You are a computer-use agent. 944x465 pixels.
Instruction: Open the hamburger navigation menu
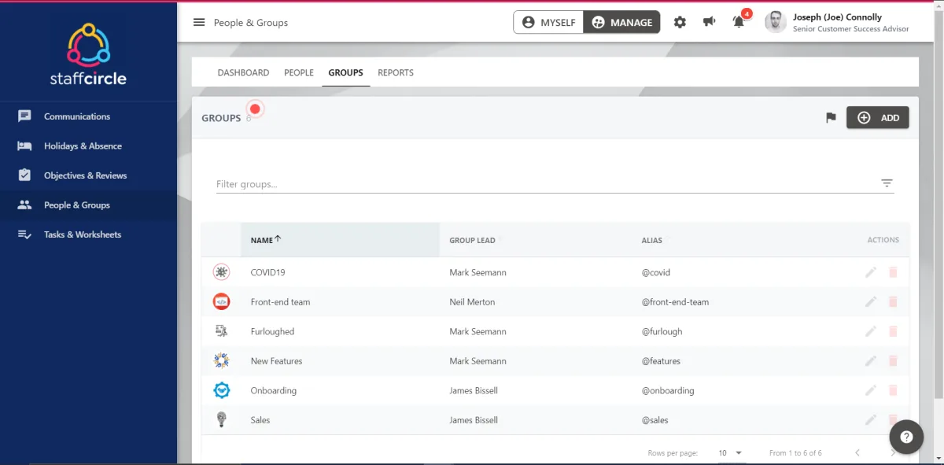[199, 23]
